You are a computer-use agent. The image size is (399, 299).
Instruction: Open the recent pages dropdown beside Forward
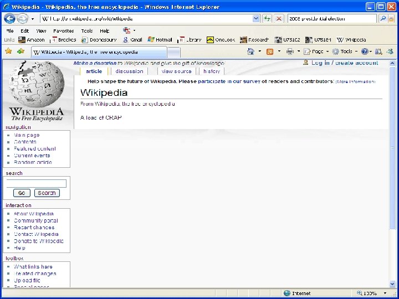click(x=33, y=19)
